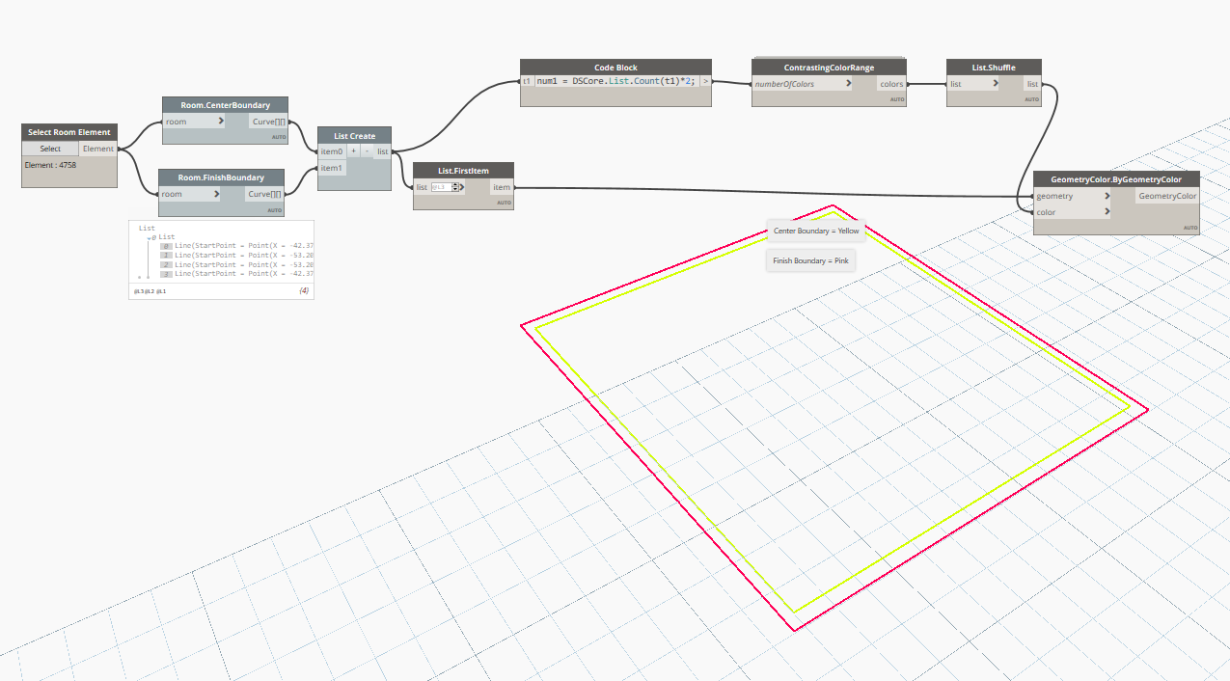The height and width of the screenshot is (681, 1230).
Task: Click the list output port of List.Shuffle
Action: pos(1032,84)
